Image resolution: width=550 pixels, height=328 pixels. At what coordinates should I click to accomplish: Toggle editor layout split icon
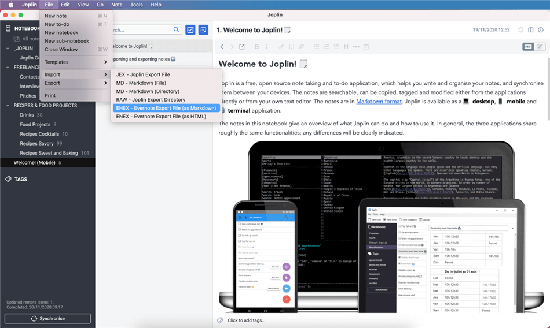[x=531, y=30]
